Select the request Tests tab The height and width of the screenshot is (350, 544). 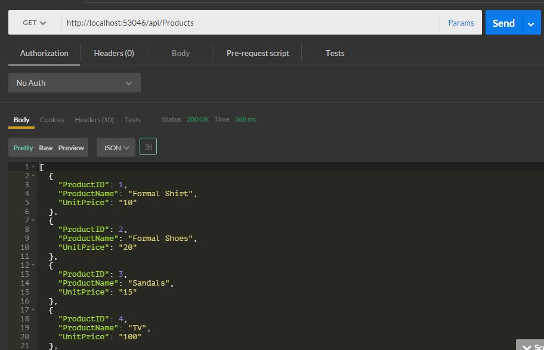tap(335, 53)
